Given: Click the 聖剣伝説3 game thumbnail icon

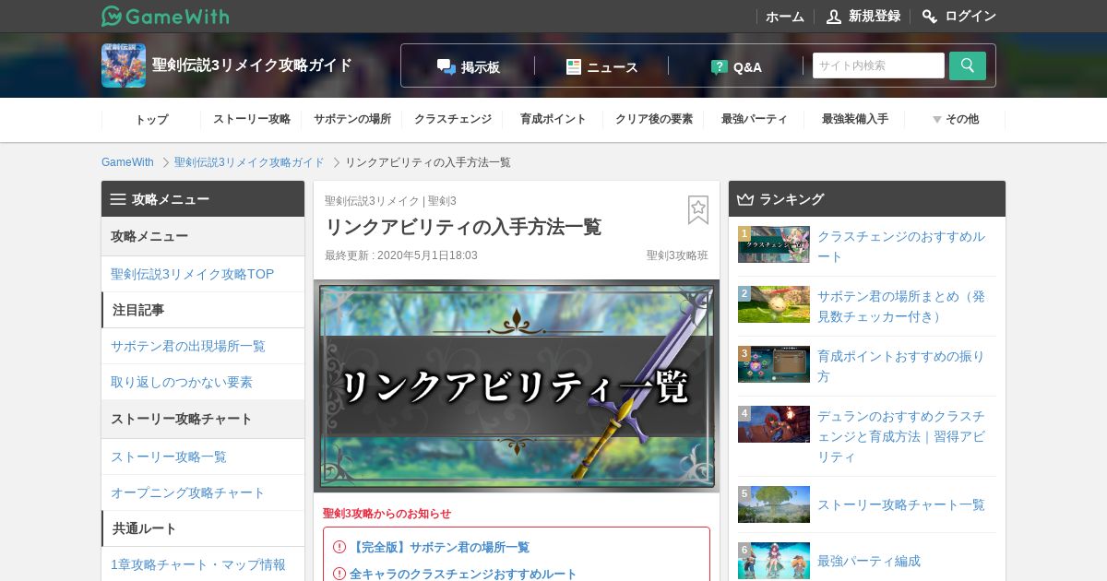Looking at the screenshot, I should coord(124,65).
